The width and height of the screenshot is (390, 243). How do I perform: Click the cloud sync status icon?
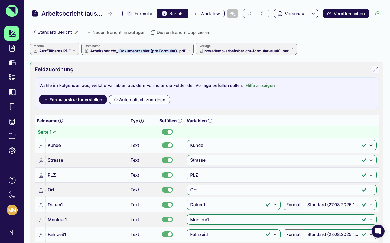coord(378,13)
